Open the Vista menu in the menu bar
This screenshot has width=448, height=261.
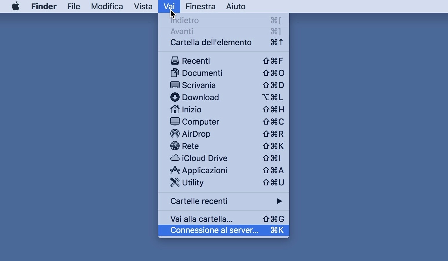[x=143, y=6]
